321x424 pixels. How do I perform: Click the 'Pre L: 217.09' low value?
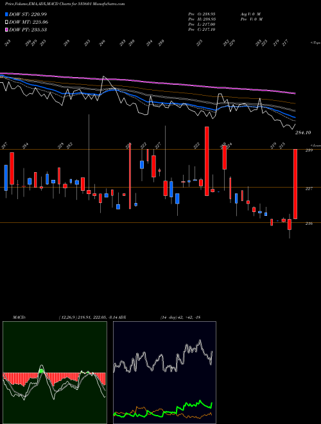click(202, 24)
